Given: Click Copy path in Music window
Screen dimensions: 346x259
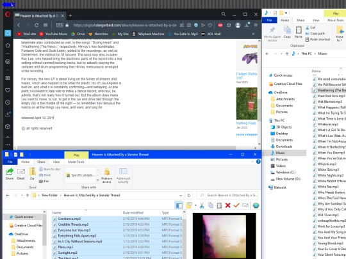Looking at the screenshot, I should click(315, 33).
